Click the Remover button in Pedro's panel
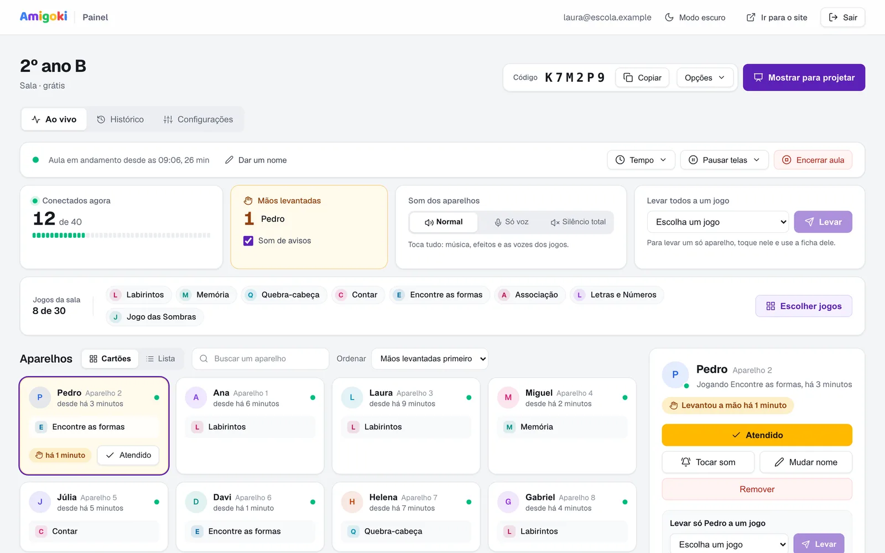 pyautogui.click(x=757, y=489)
